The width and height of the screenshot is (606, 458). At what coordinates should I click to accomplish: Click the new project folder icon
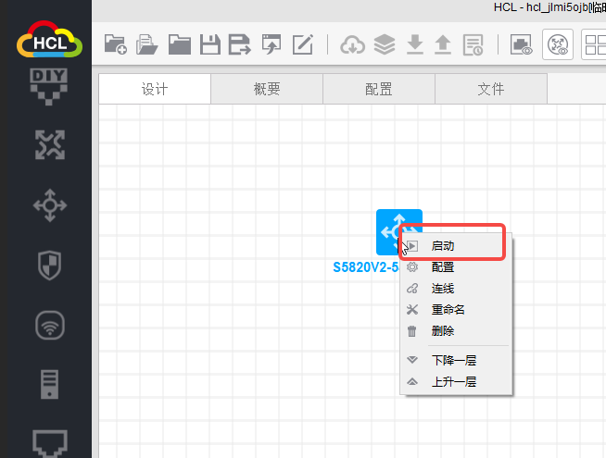(115, 43)
